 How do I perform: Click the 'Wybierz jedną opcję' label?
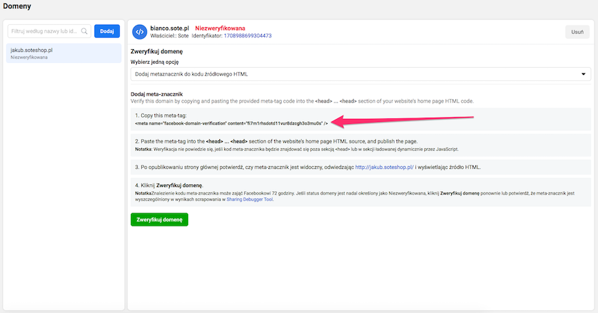click(x=159, y=62)
